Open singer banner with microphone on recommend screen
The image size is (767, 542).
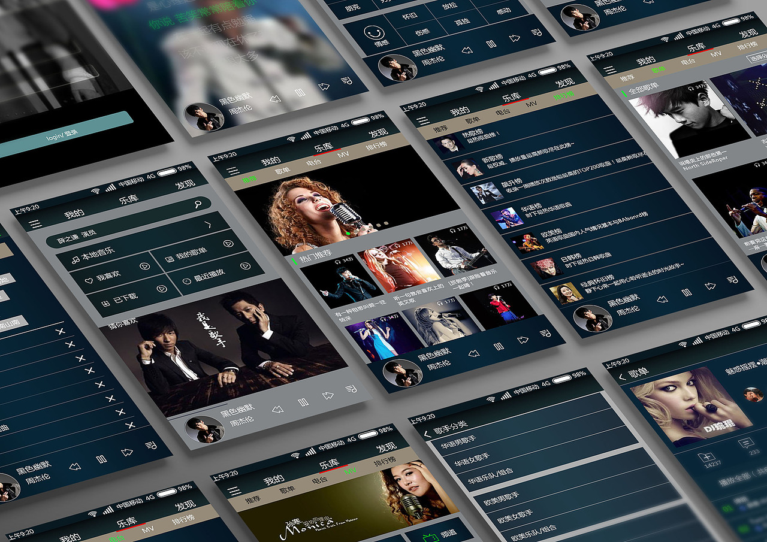347,201
